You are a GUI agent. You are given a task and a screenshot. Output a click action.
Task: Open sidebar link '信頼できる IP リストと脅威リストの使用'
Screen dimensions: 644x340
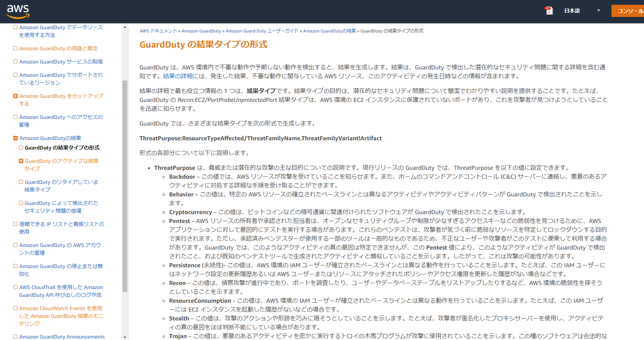pos(62,228)
